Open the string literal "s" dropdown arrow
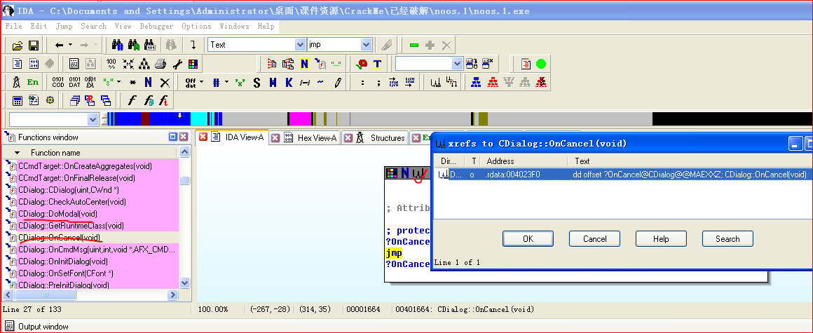813x333 pixels. click(x=118, y=82)
